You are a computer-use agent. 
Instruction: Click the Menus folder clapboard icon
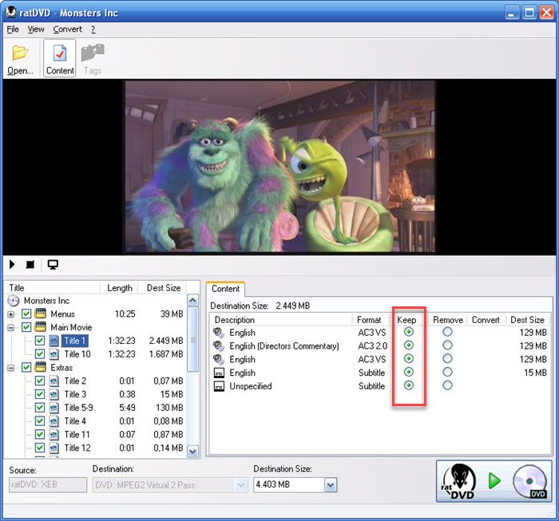41,314
